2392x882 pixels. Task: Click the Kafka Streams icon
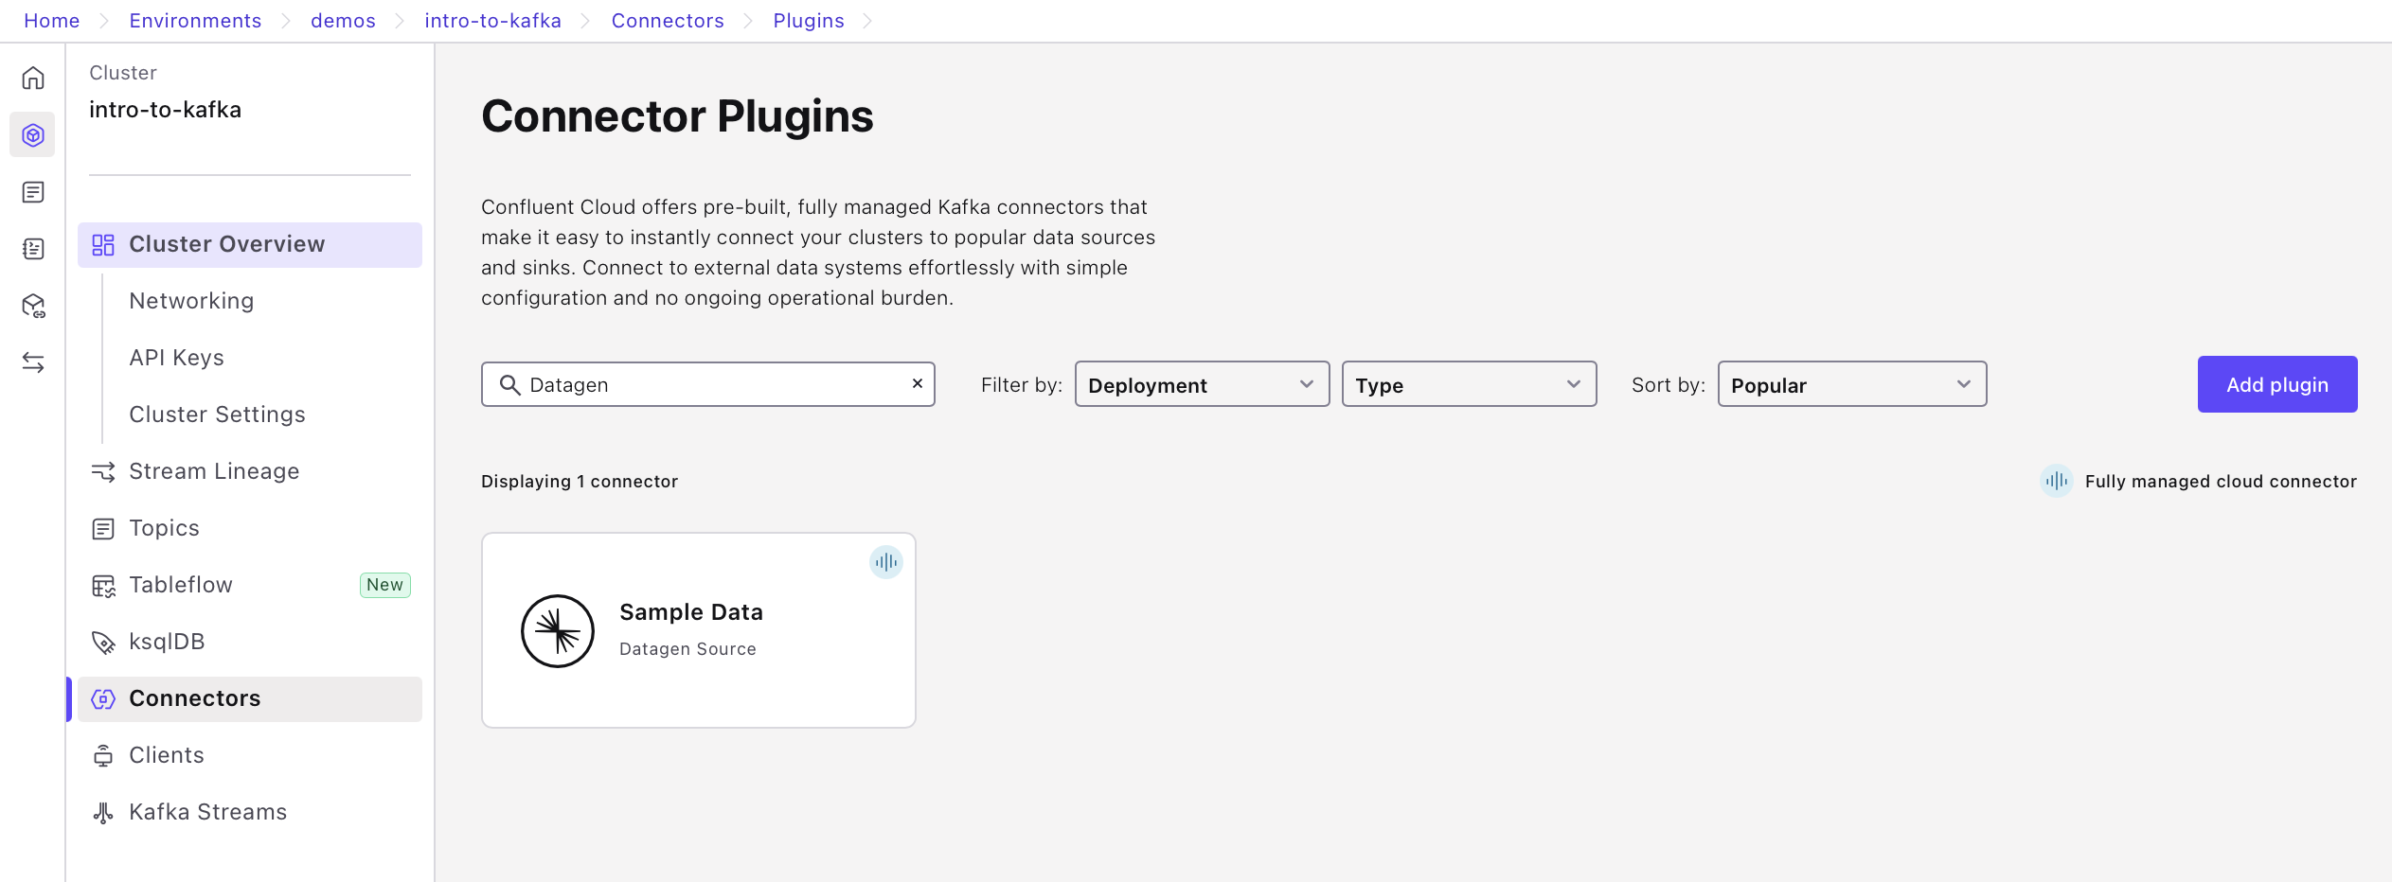(103, 813)
